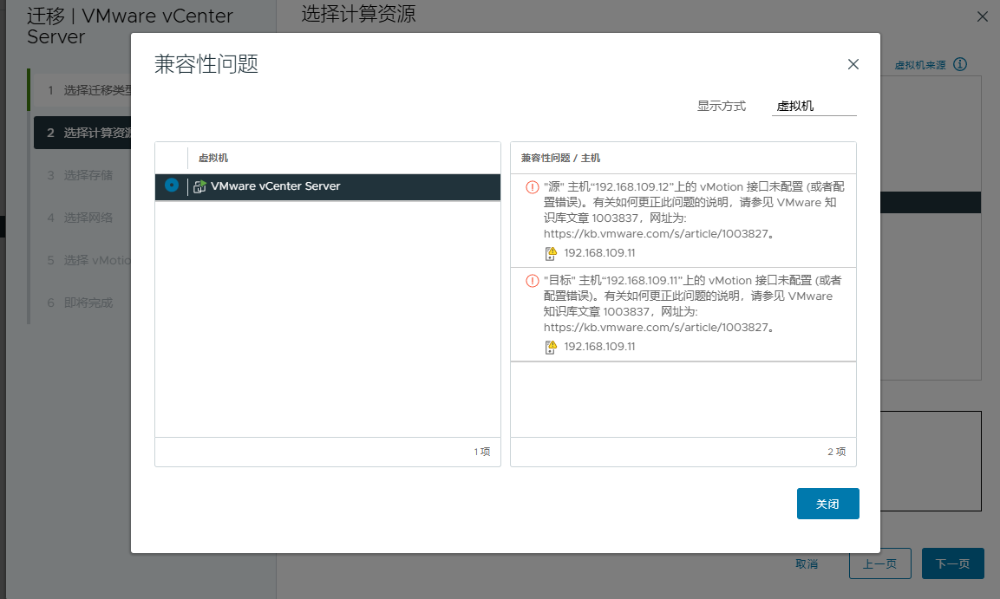Click host 192.168.109.11 under the 源 issue
This screenshot has height=599, width=1000.
(599, 253)
